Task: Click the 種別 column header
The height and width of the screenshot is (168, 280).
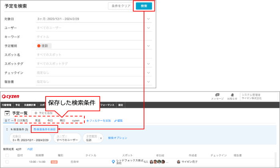Action: (60, 156)
